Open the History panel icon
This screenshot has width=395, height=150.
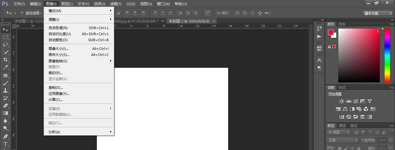[319, 28]
